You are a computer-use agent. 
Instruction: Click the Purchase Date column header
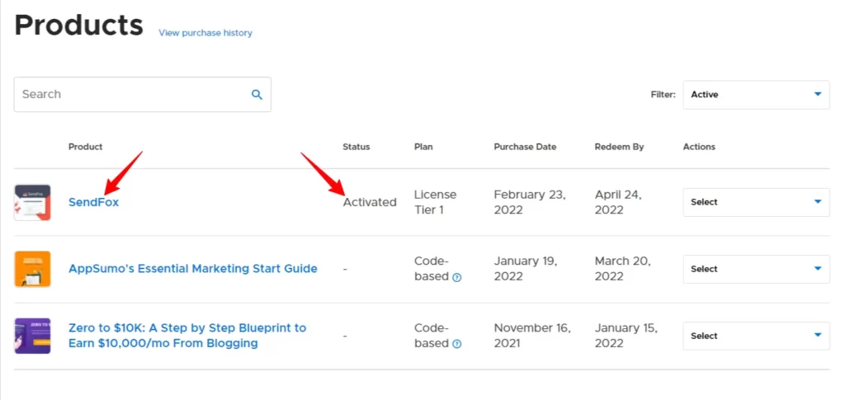coord(525,147)
